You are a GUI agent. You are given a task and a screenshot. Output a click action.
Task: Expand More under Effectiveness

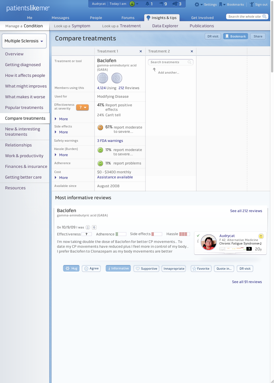point(61,119)
